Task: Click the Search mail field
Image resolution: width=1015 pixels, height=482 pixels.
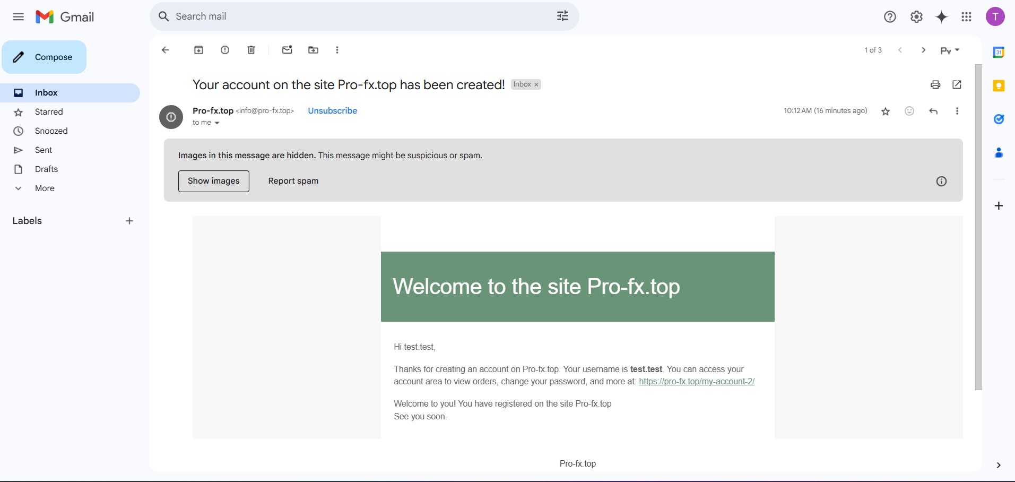Action: 364,16
